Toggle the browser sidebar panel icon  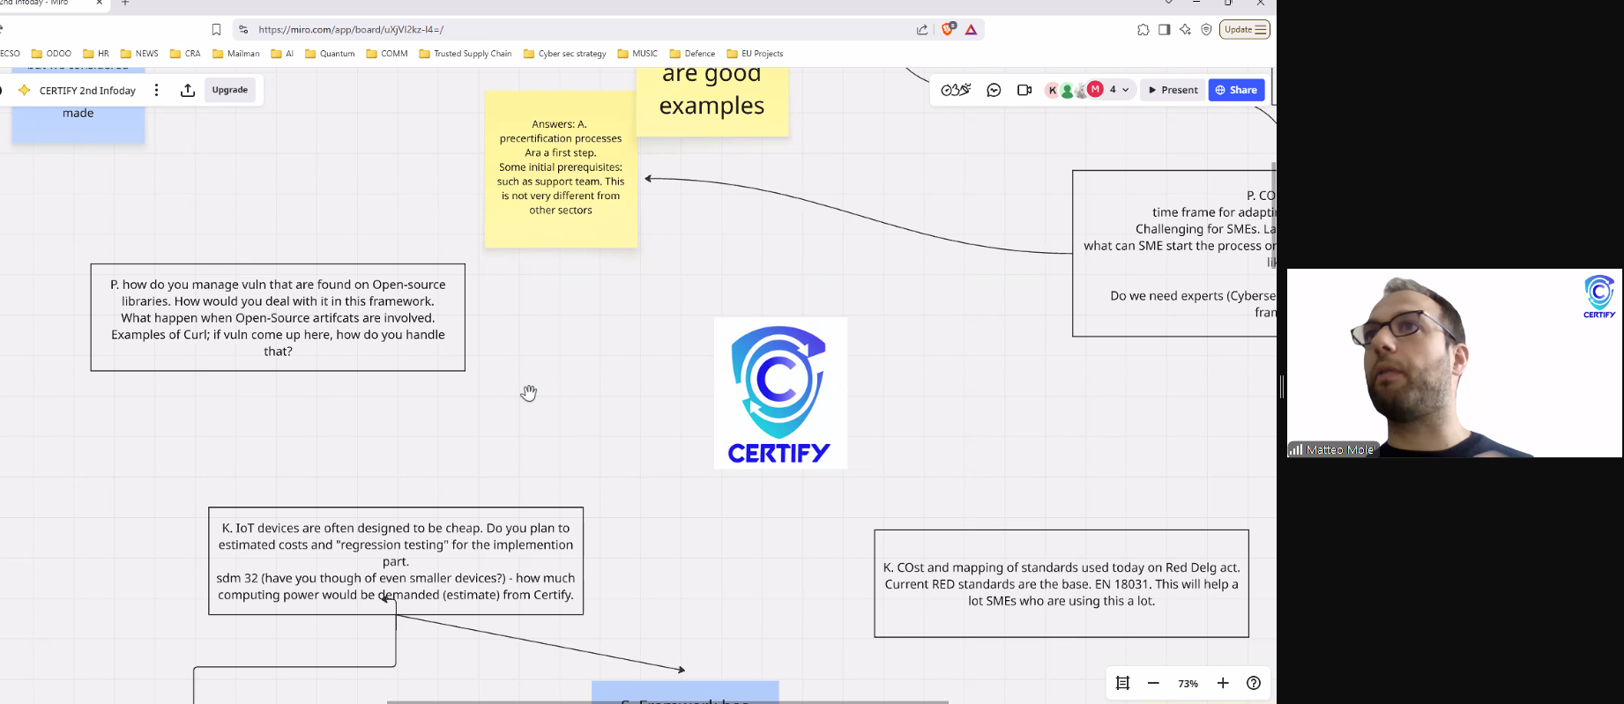point(1164,29)
